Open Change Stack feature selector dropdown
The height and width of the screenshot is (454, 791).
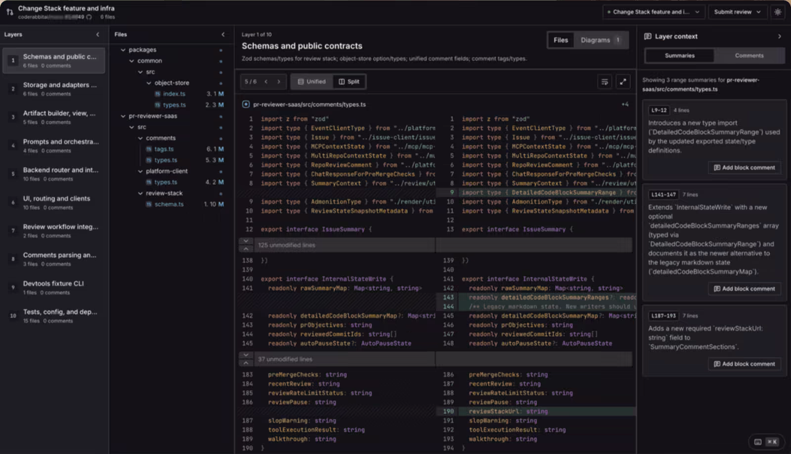click(x=654, y=12)
